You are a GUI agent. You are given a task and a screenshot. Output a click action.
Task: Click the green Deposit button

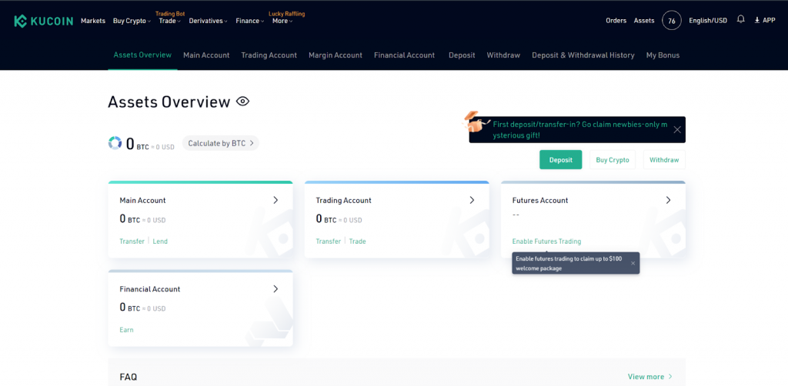pos(560,160)
